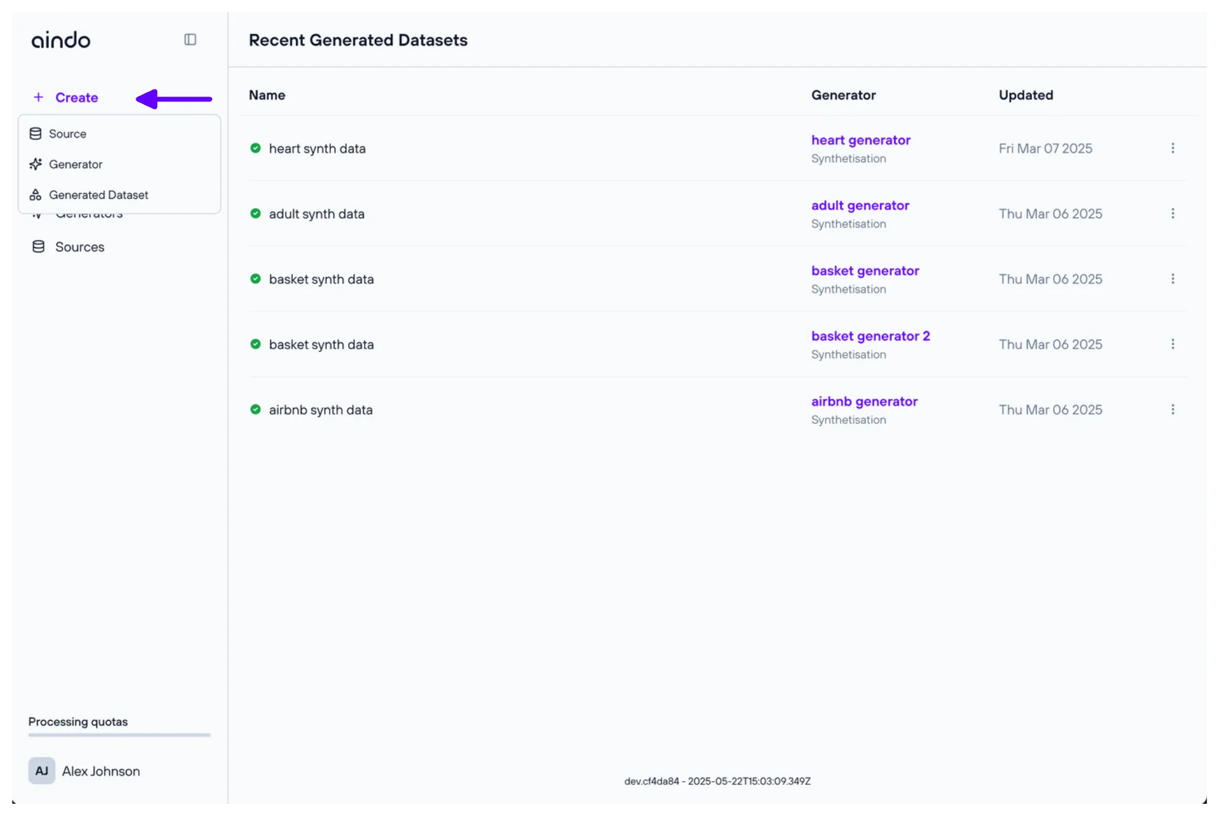Click the Processing quotas progress bar
The image size is (1219, 816).
coord(119,735)
